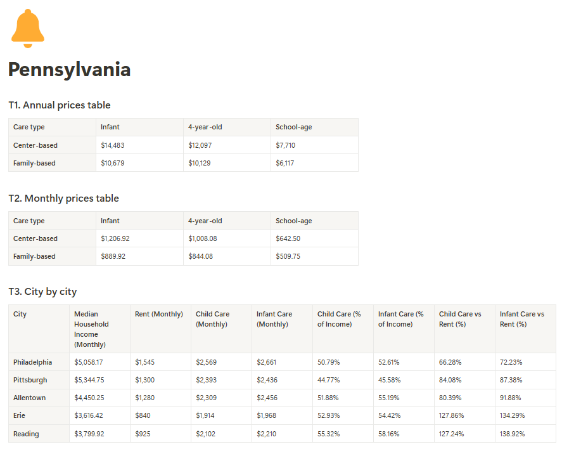Click the School-age header in annual prices table
Image resolution: width=562 pixels, height=449 pixels.
click(x=293, y=127)
